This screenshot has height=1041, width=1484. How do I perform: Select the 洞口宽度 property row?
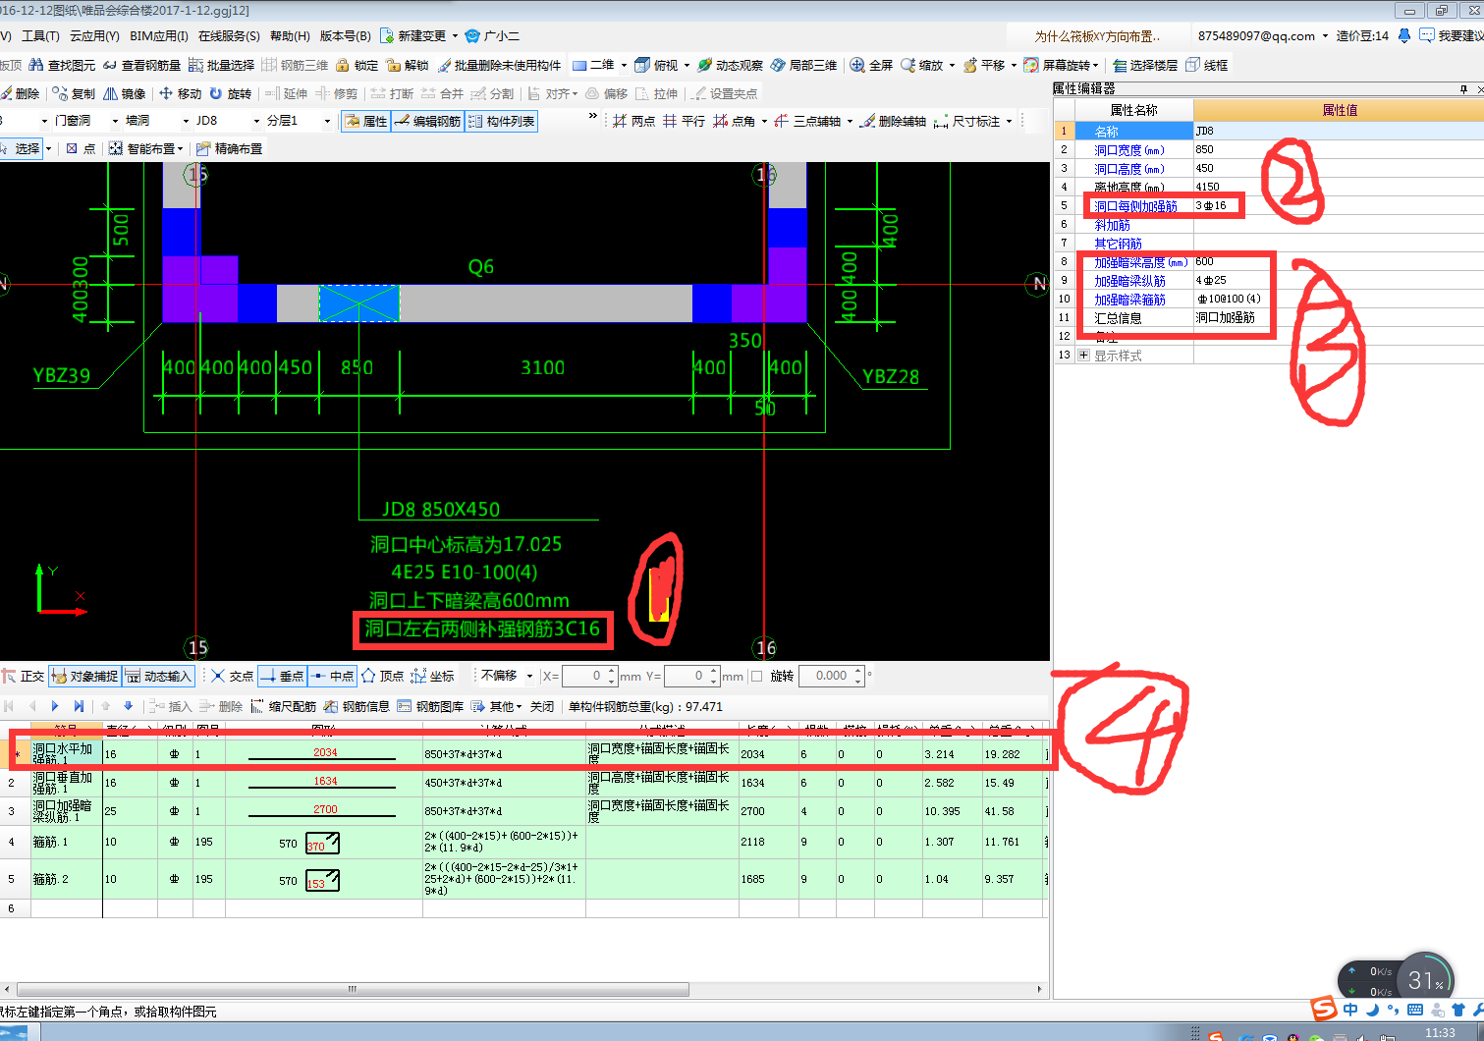(x=1269, y=150)
